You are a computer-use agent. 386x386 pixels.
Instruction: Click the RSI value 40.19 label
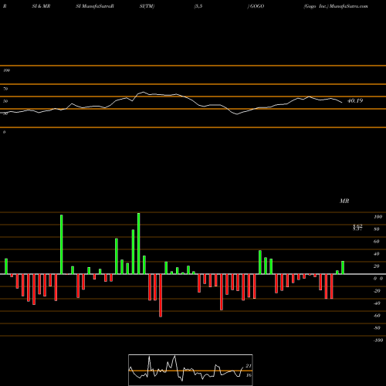pyautogui.click(x=355, y=100)
